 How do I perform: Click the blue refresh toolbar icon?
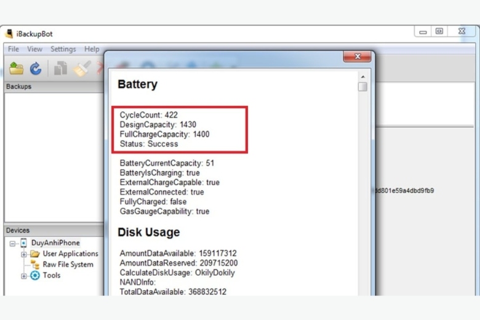click(36, 69)
